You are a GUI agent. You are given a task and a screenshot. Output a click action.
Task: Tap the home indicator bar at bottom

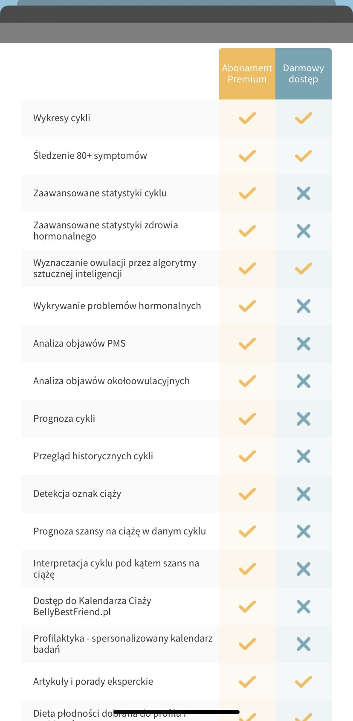[x=177, y=712]
